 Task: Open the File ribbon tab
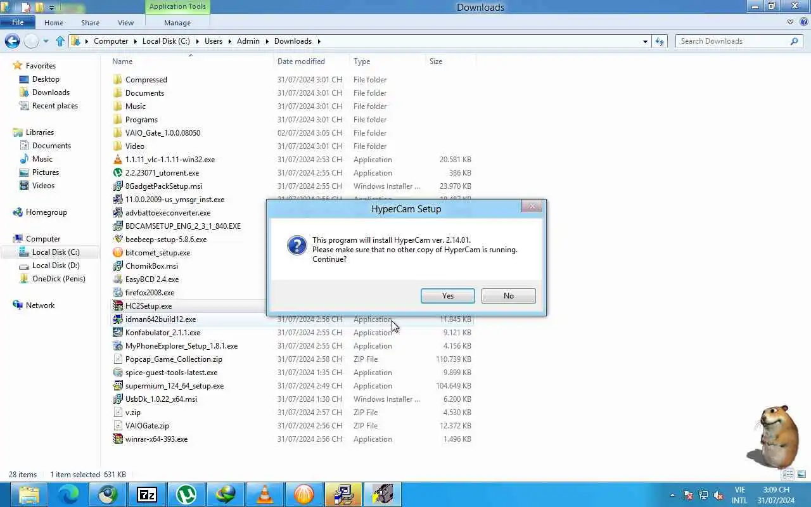pyautogui.click(x=18, y=22)
